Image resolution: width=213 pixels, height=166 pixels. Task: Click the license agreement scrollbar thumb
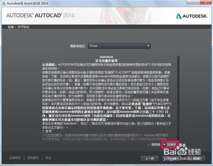pyautogui.click(x=178, y=58)
